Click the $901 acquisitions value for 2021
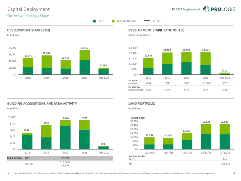 tap(85, 118)
